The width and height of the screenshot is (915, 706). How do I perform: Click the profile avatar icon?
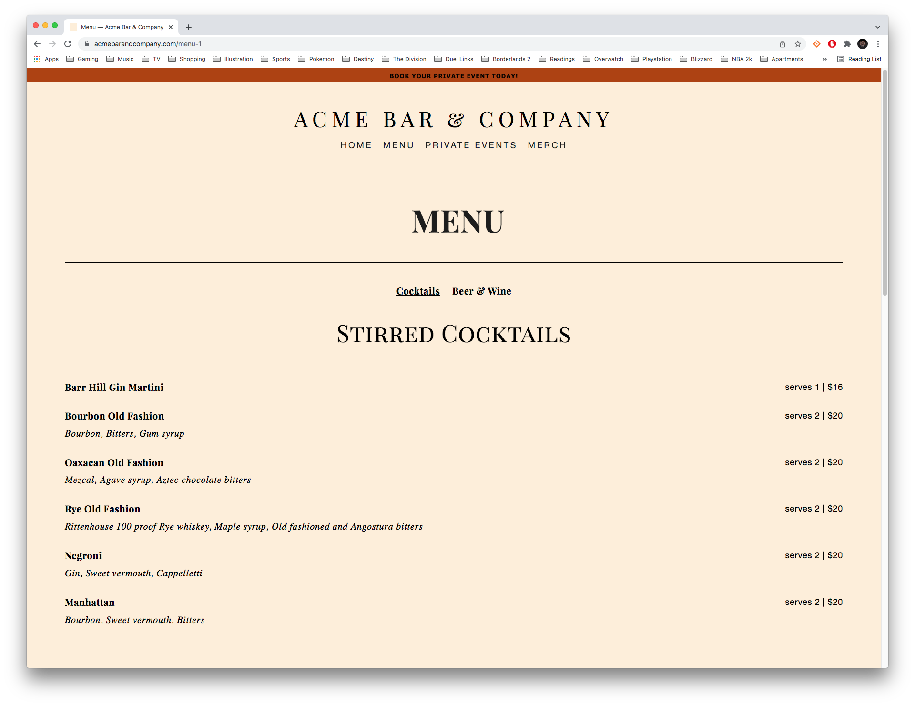click(x=863, y=44)
